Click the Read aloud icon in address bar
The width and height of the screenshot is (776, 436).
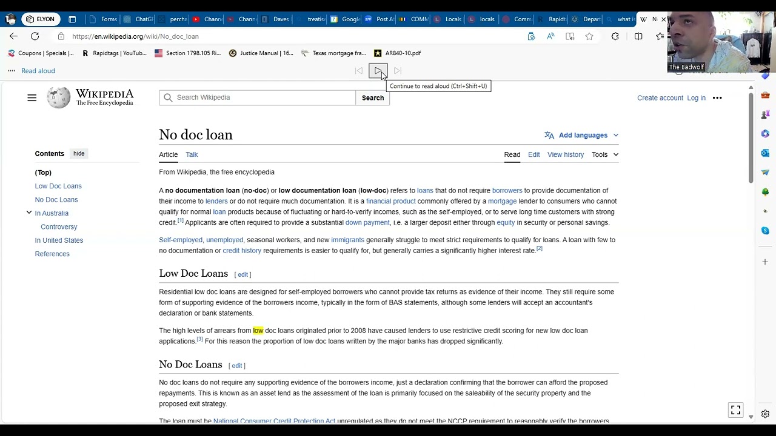(x=550, y=36)
